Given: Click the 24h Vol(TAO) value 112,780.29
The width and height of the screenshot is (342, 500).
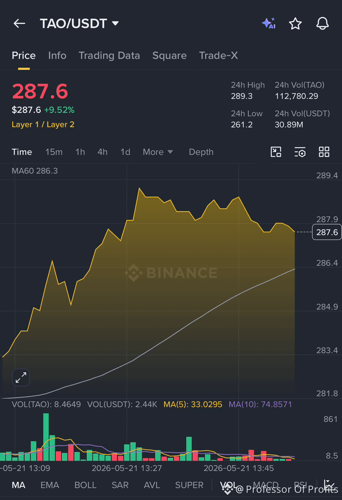Looking at the screenshot, I should click(296, 96).
